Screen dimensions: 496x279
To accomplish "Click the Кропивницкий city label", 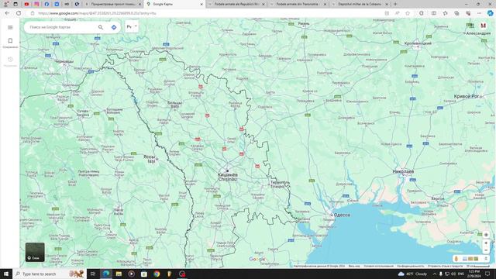I will [x=418, y=43].
